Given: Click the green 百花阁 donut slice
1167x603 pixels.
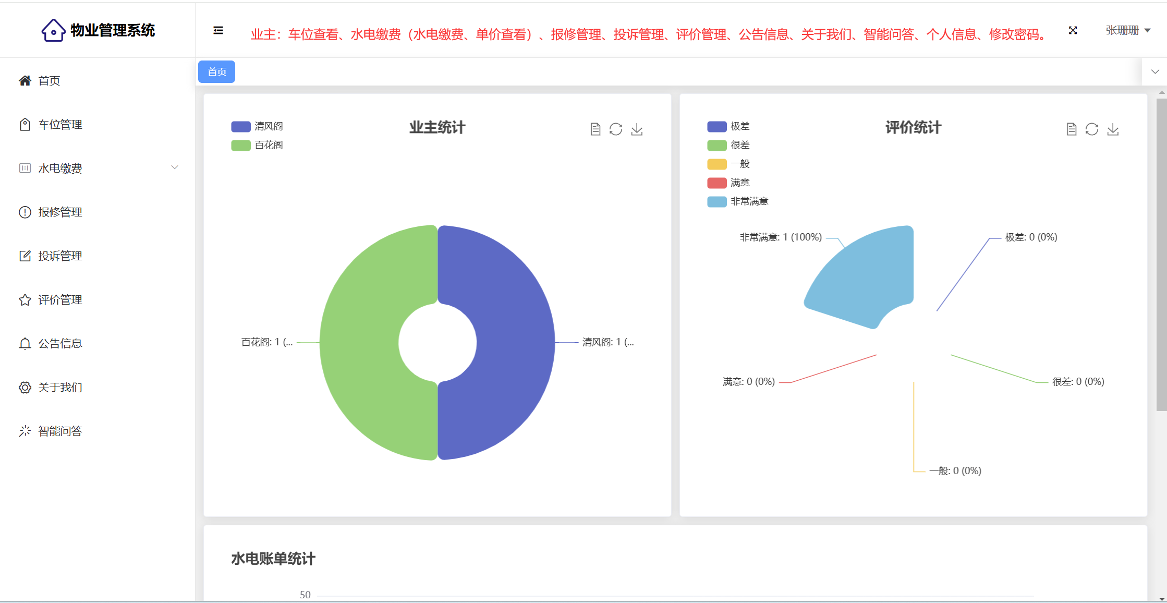Looking at the screenshot, I should 360,342.
